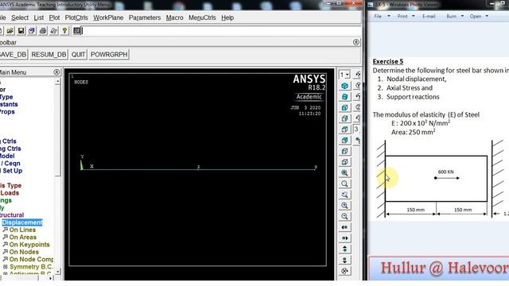509x286 pixels.
Task: Open the PlotCtrls menu
Action: click(76, 17)
